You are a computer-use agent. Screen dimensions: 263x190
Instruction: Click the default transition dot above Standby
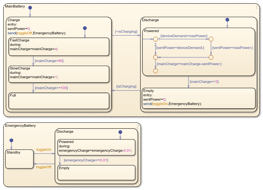pyautogui.click(x=12, y=140)
